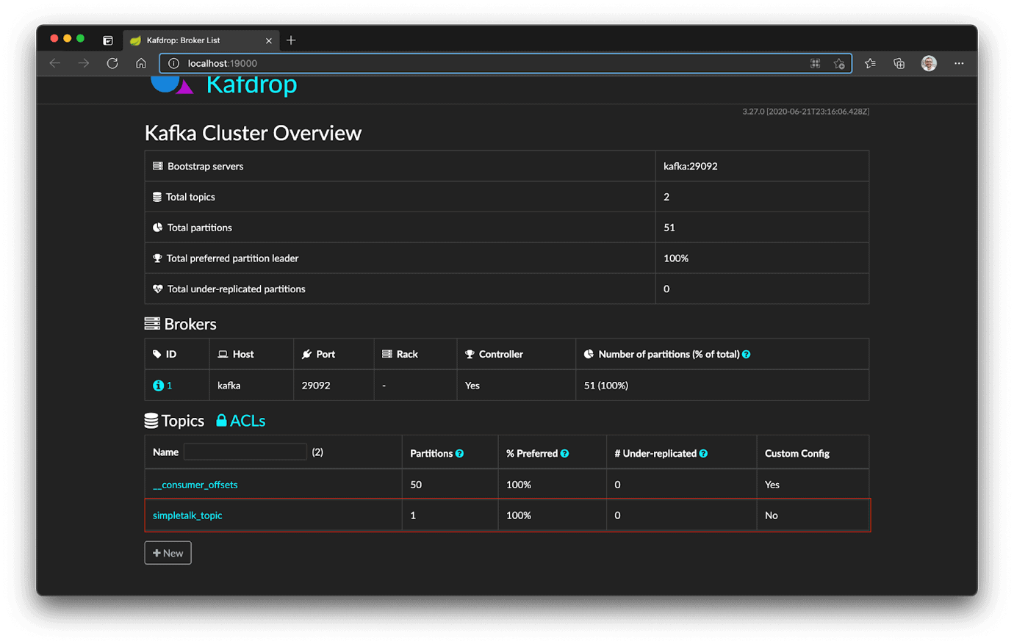
Task: Click the Kafka Cluster Overview heading
Action: pos(253,133)
